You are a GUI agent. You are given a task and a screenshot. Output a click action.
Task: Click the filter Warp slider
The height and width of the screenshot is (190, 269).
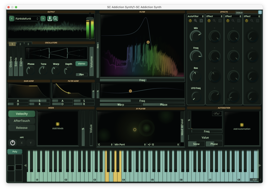point(121,105)
